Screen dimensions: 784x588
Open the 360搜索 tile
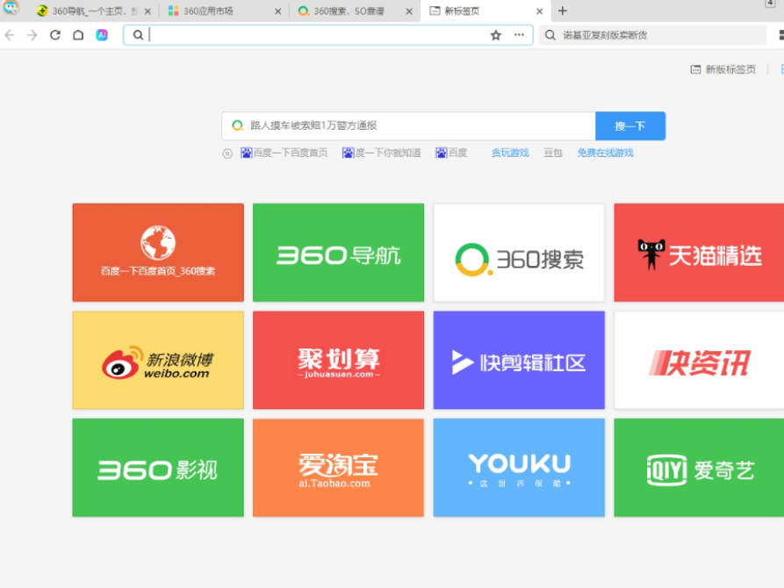tap(519, 253)
